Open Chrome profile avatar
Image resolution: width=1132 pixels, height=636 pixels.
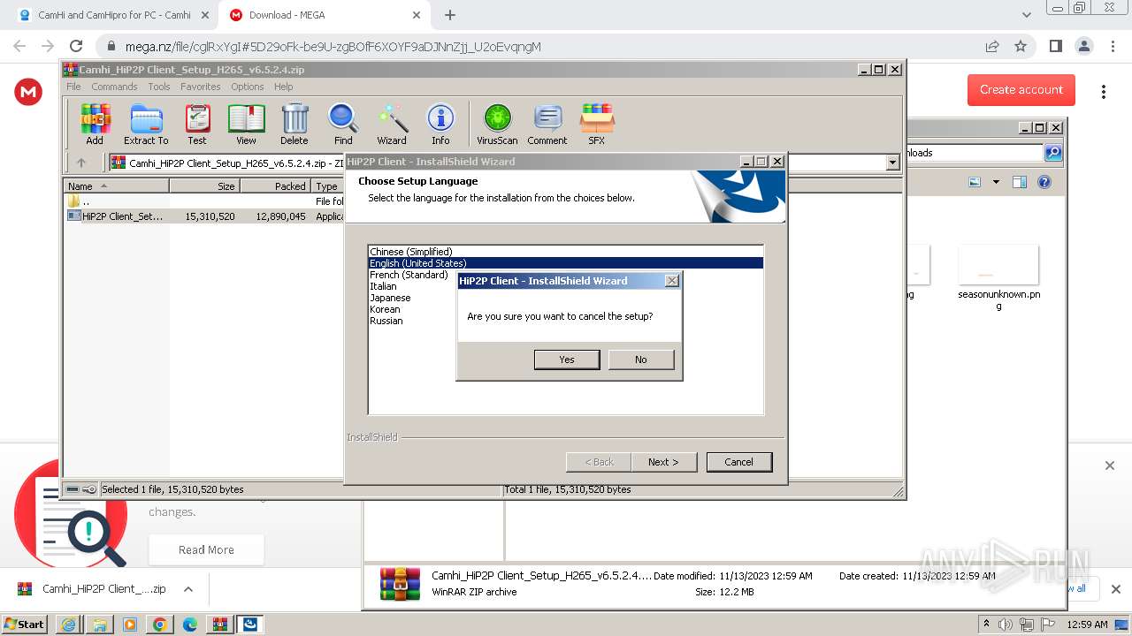1083,47
